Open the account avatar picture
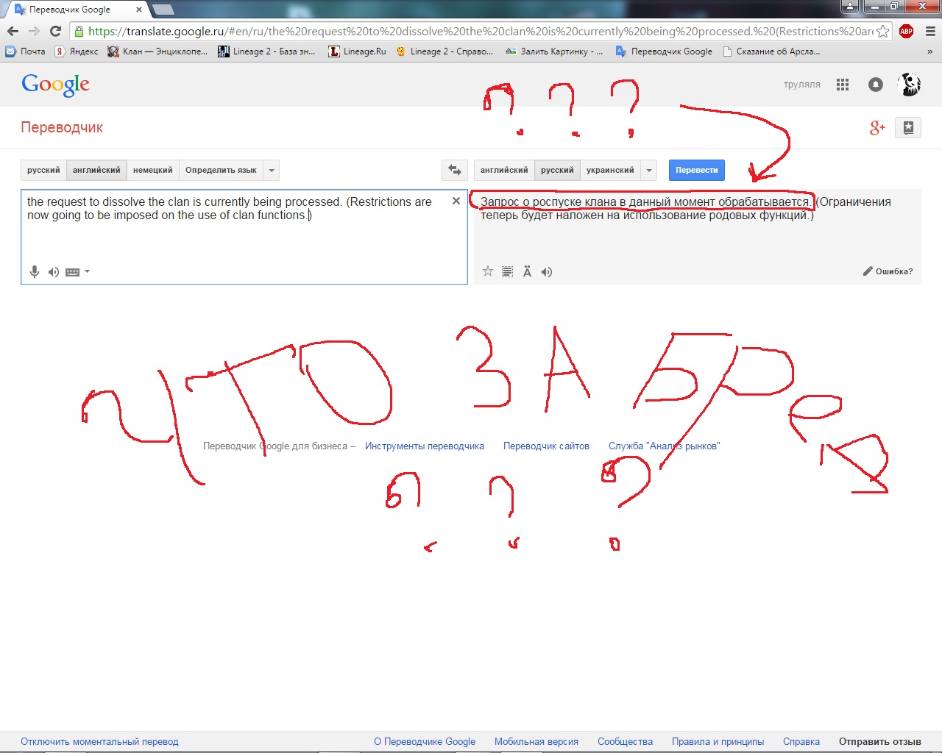The image size is (942, 753). (910, 85)
